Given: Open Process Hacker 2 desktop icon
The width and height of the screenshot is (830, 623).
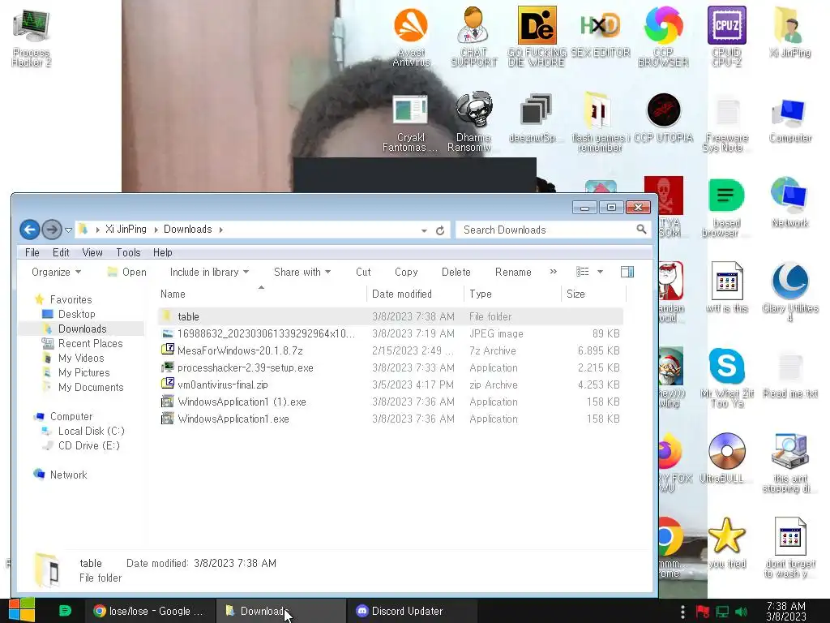Looking at the screenshot, I should 32,37.
